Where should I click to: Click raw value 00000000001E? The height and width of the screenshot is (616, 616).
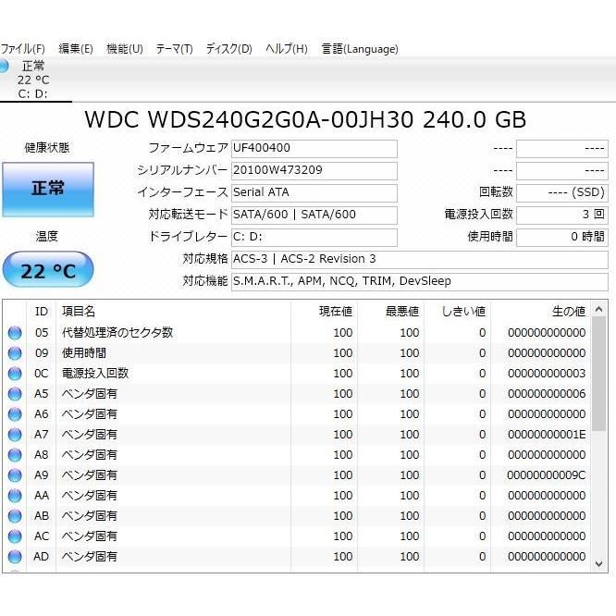click(547, 435)
